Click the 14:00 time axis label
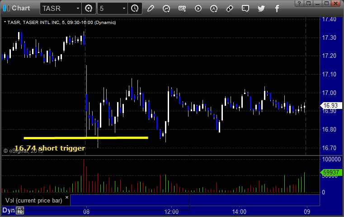 tap(239, 212)
